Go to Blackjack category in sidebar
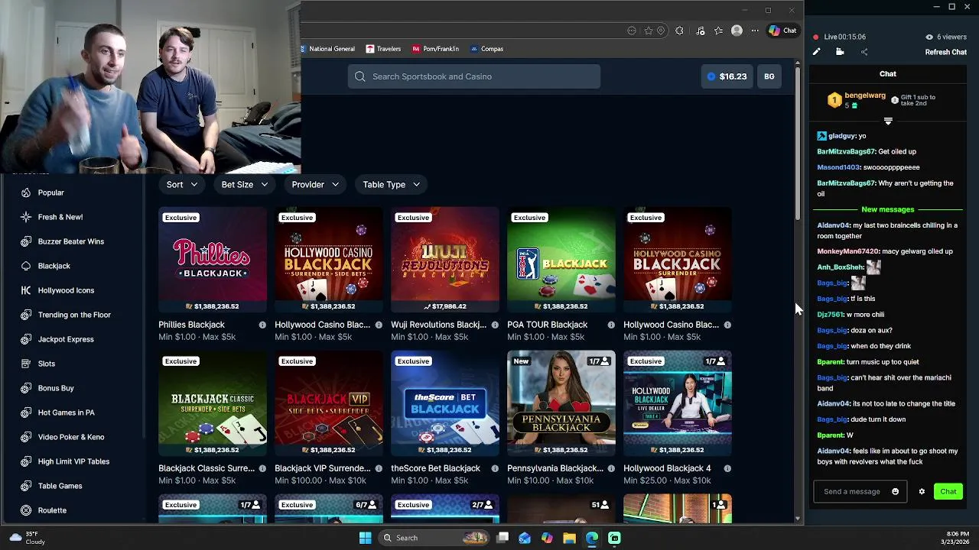979x550 pixels. (54, 266)
